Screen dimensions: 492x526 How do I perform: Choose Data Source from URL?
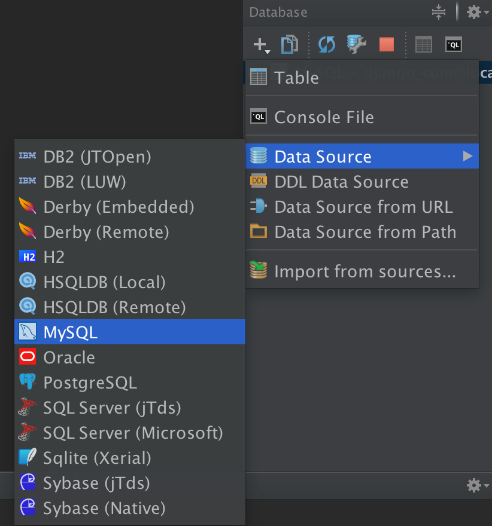point(362,207)
